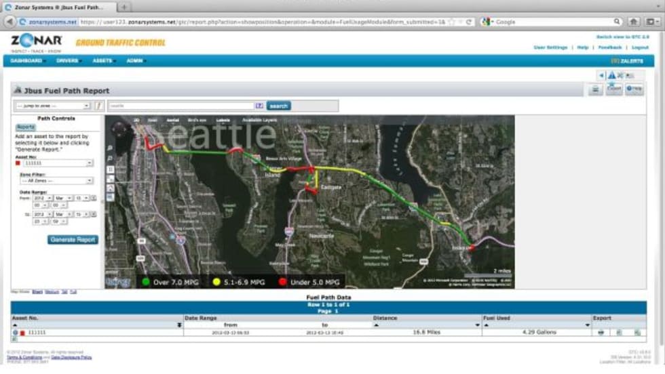Open the ASSETS menu in navigation bar
The width and height of the screenshot is (665, 374).
tap(102, 60)
